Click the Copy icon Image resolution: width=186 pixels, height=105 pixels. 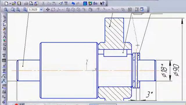click(x=49, y=3)
